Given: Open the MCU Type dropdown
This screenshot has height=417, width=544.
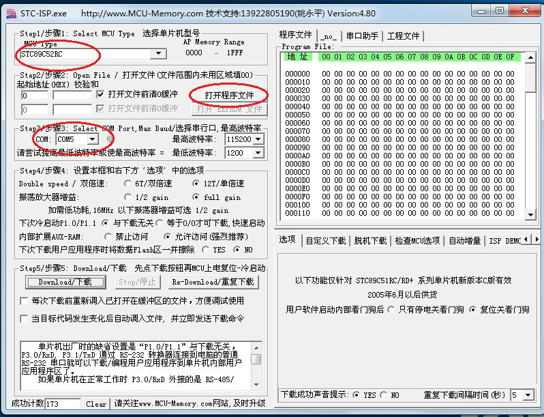Looking at the screenshot, I should point(159,54).
